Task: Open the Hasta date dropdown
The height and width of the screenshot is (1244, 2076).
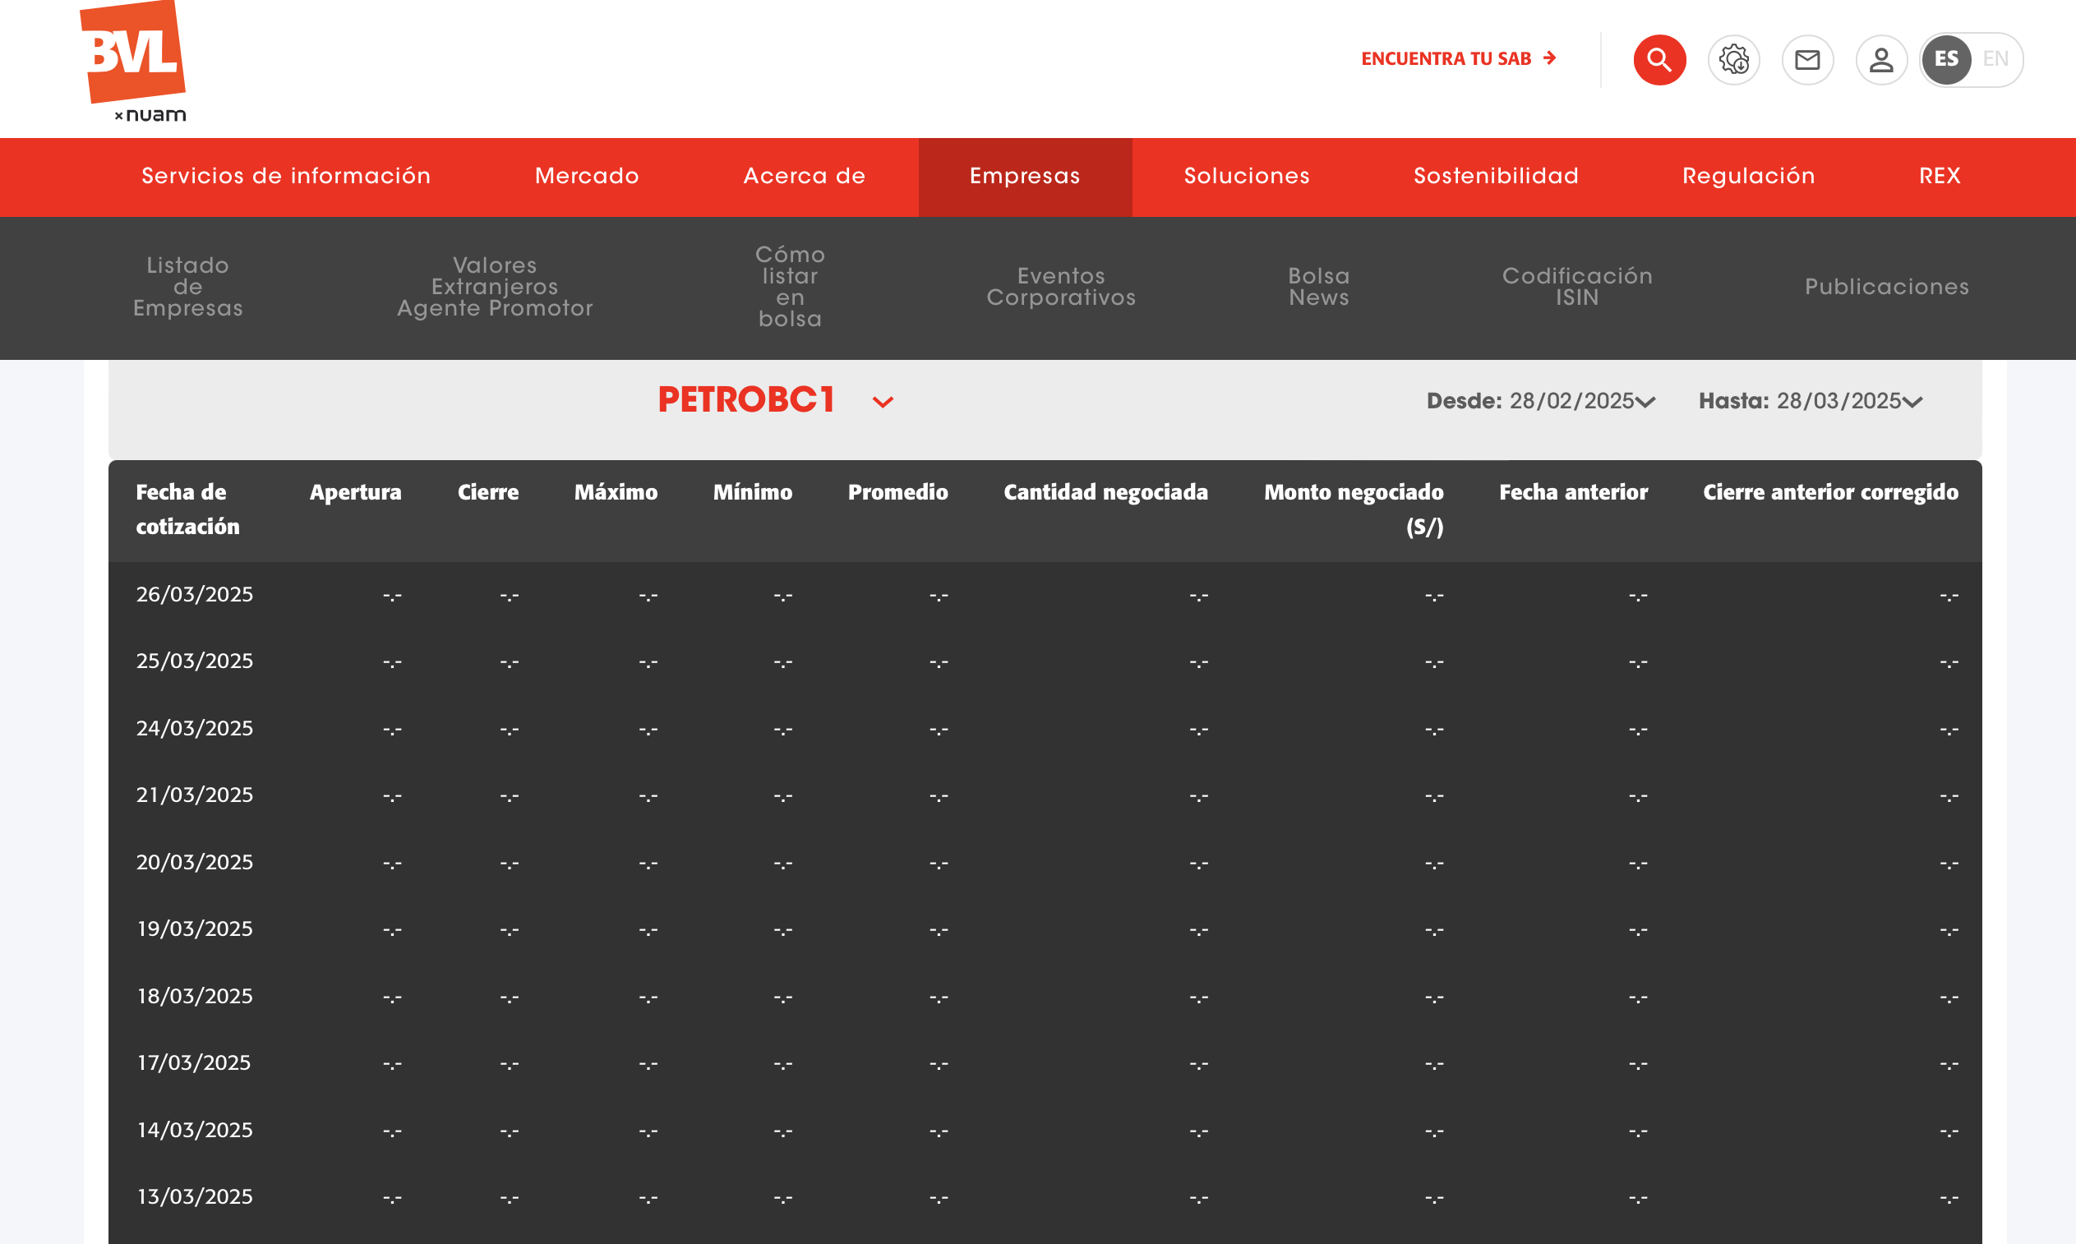Action: [1912, 402]
